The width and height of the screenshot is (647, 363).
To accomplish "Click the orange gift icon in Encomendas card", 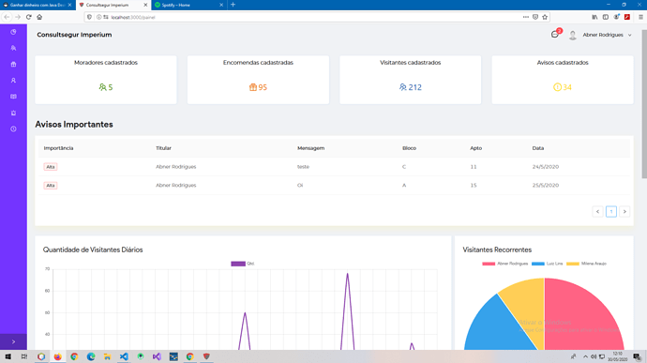I will (x=253, y=87).
